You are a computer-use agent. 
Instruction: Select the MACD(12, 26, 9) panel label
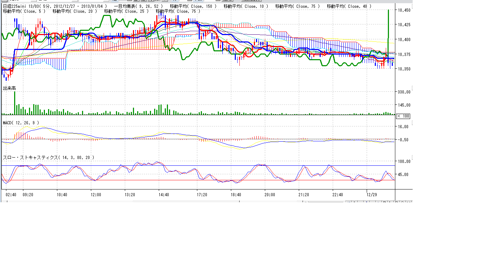[x=21, y=123]
